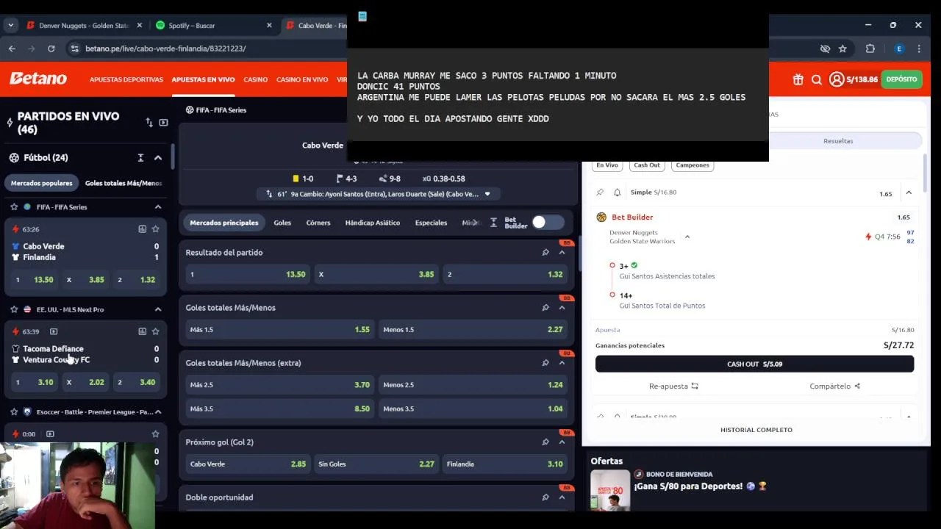Click Compártelo share link

tap(834, 386)
